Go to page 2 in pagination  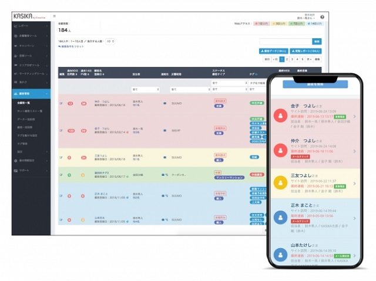[x=288, y=59]
